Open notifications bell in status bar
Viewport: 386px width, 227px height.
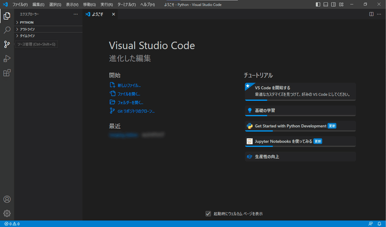[x=379, y=224]
